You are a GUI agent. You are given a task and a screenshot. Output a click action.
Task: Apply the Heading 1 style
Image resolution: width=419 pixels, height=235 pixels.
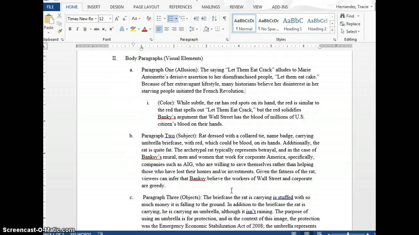tap(293, 24)
